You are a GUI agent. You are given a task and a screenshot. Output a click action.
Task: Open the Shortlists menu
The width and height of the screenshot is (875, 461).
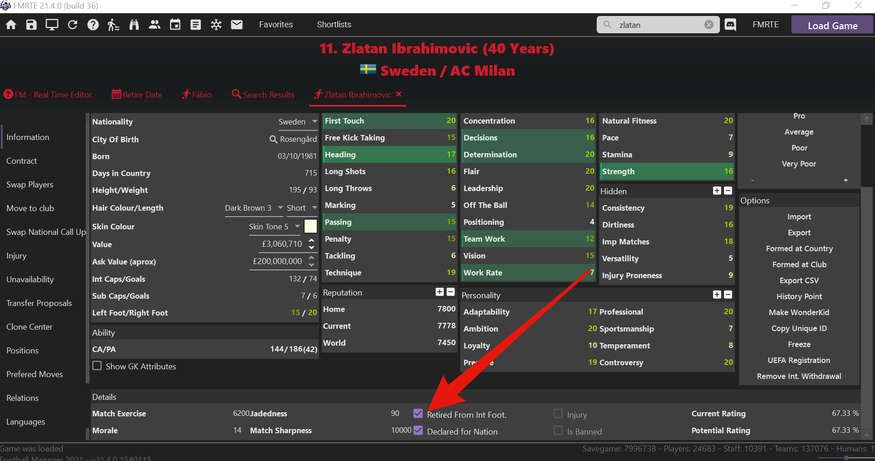pos(334,25)
